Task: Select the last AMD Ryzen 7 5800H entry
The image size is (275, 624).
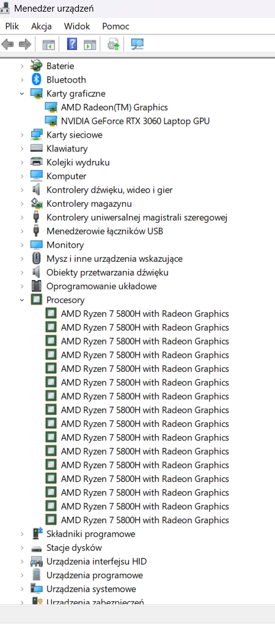Action: point(145,520)
